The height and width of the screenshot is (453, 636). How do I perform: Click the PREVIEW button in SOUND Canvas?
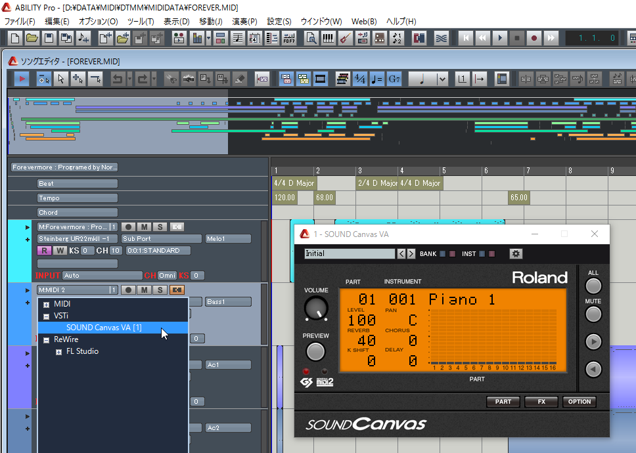(315, 351)
